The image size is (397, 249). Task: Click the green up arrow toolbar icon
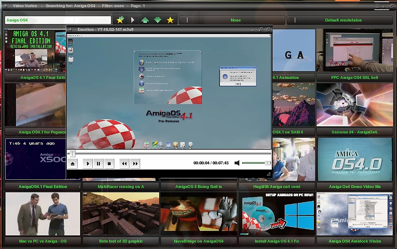tap(145, 20)
